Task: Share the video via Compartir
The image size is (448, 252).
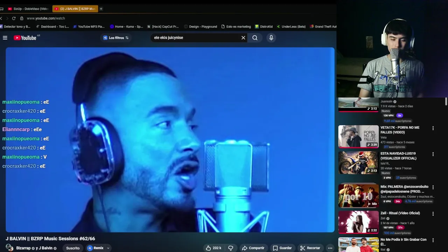Action: (x=253, y=248)
